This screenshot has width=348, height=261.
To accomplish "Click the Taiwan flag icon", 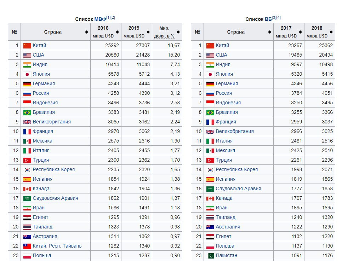I will pos(27,246).
